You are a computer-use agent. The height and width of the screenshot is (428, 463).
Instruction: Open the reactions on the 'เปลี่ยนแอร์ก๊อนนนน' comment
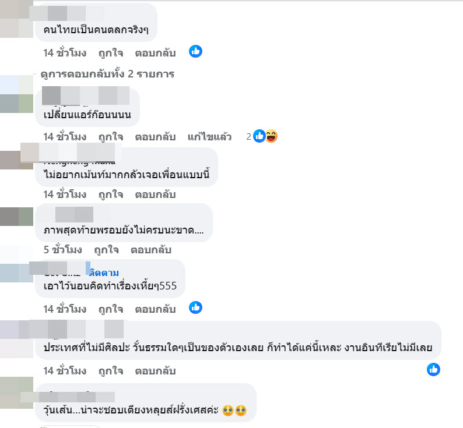[262, 136]
